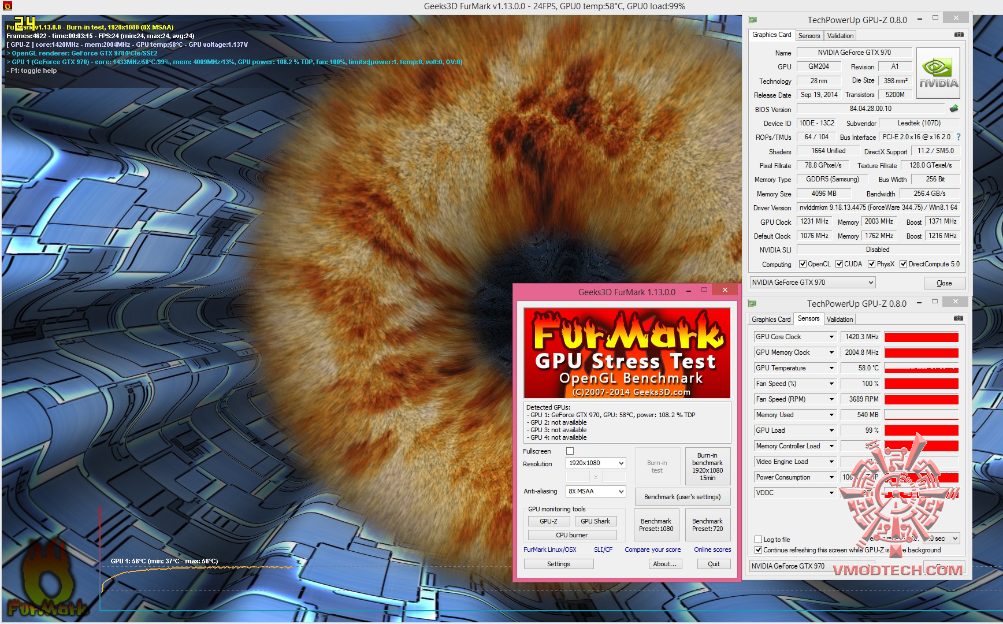
Task: Expand the Memory Controller Load sensor dropdown
Action: coord(831,446)
